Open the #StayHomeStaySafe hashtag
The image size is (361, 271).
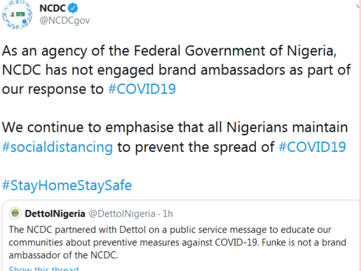66,185
